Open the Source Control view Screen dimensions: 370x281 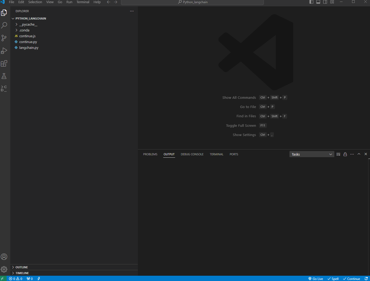click(x=4, y=38)
